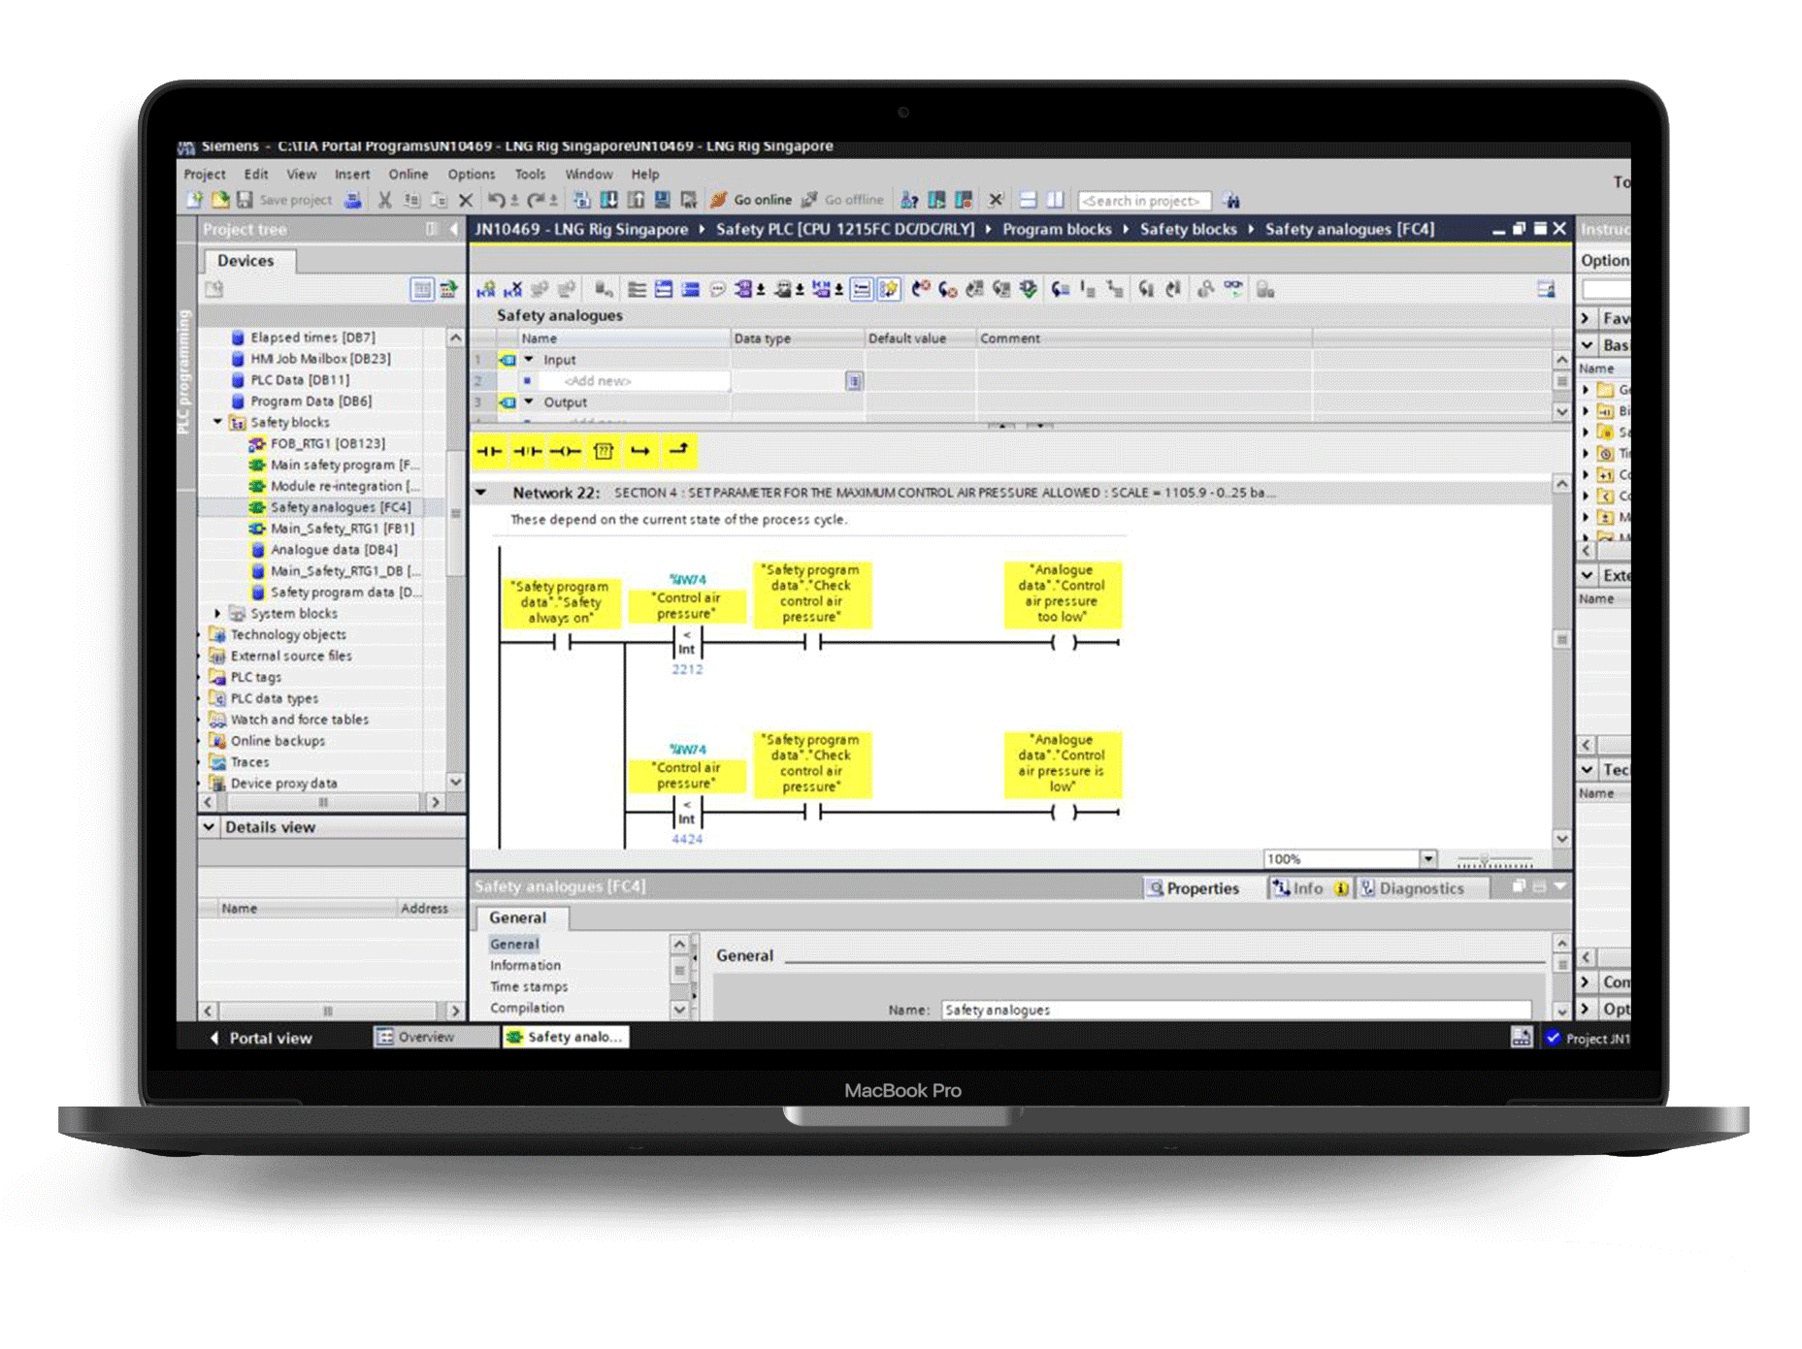
Task: Collapse the Details view panel
Action: (x=209, y=827)
